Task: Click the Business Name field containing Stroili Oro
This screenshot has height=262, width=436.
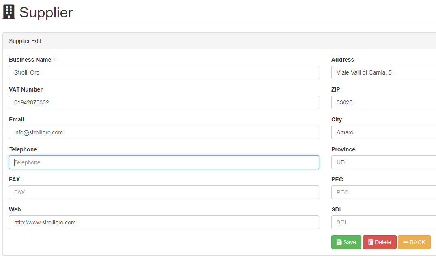Action: point(164,72)
